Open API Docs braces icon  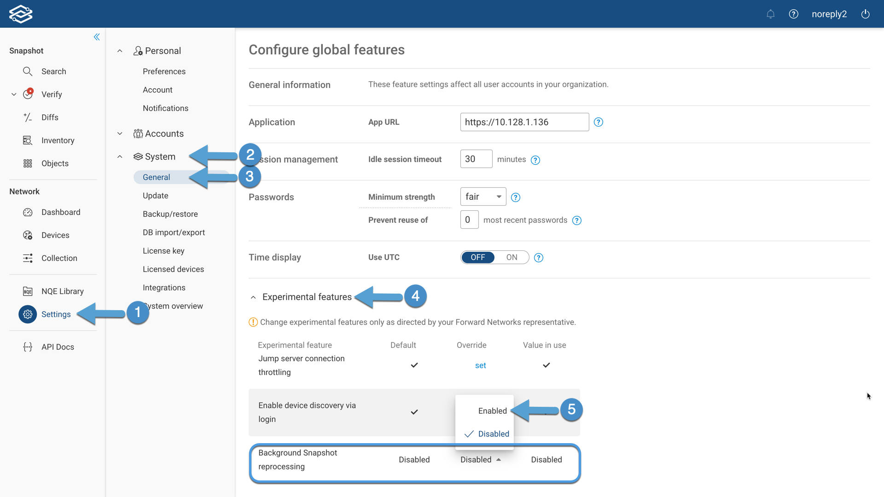click(x=28, y=347)
